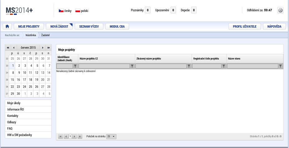Open filter for Zkrácený název projektu column
Screen dimensions: 289x148
pos(189,66)
